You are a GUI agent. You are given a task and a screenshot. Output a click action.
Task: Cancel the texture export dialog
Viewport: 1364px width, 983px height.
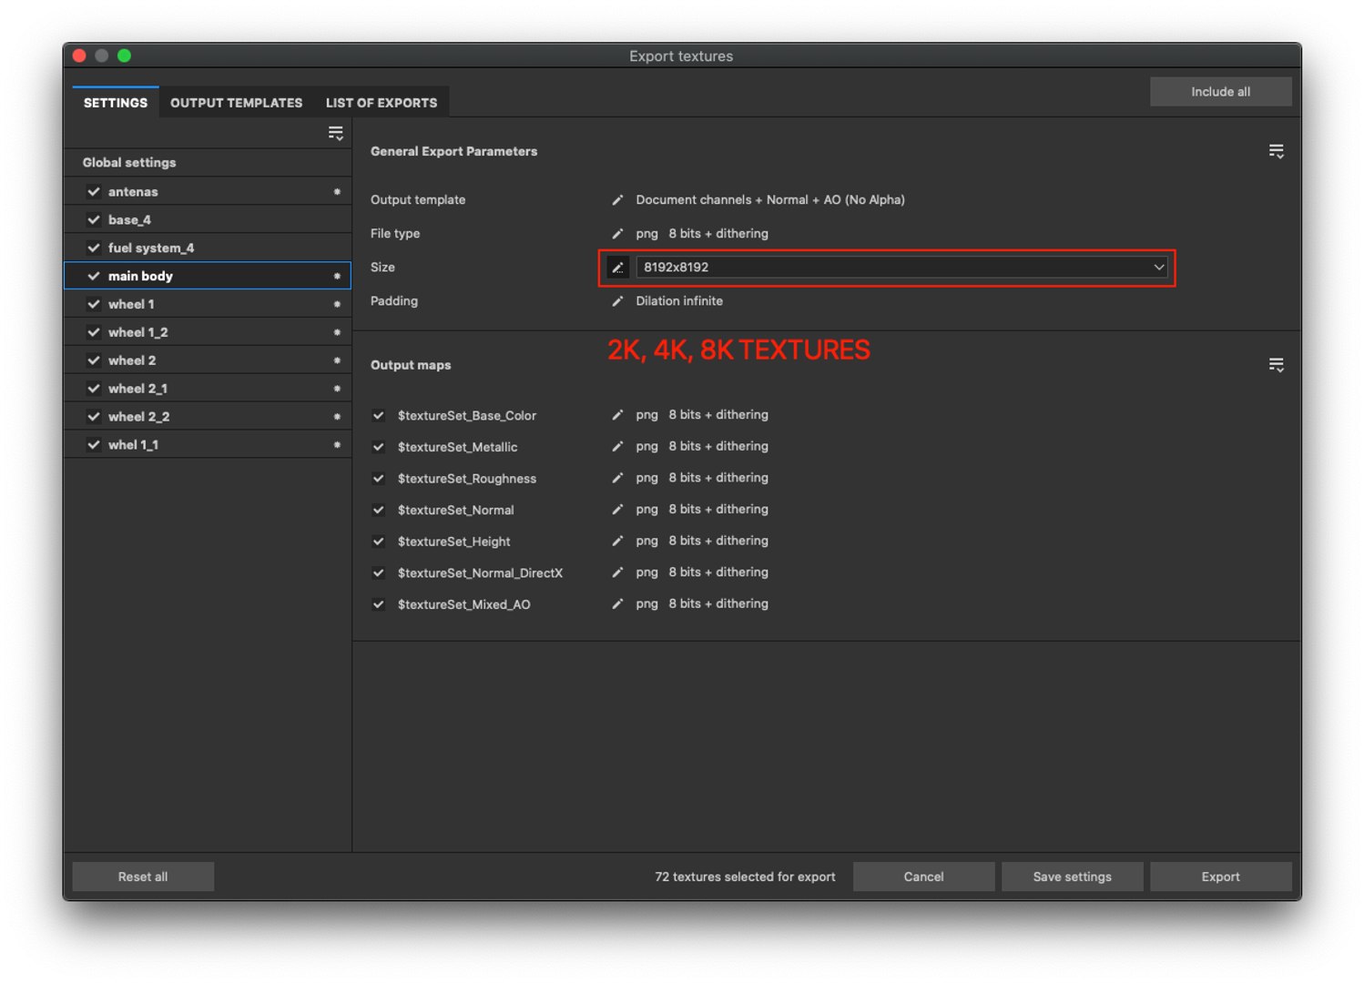tap(923, 877)
